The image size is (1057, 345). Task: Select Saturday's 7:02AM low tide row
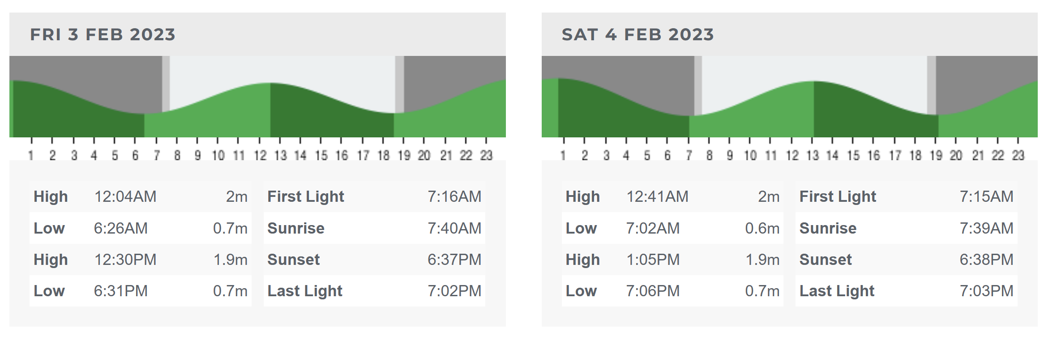click(x=672, y=228)
